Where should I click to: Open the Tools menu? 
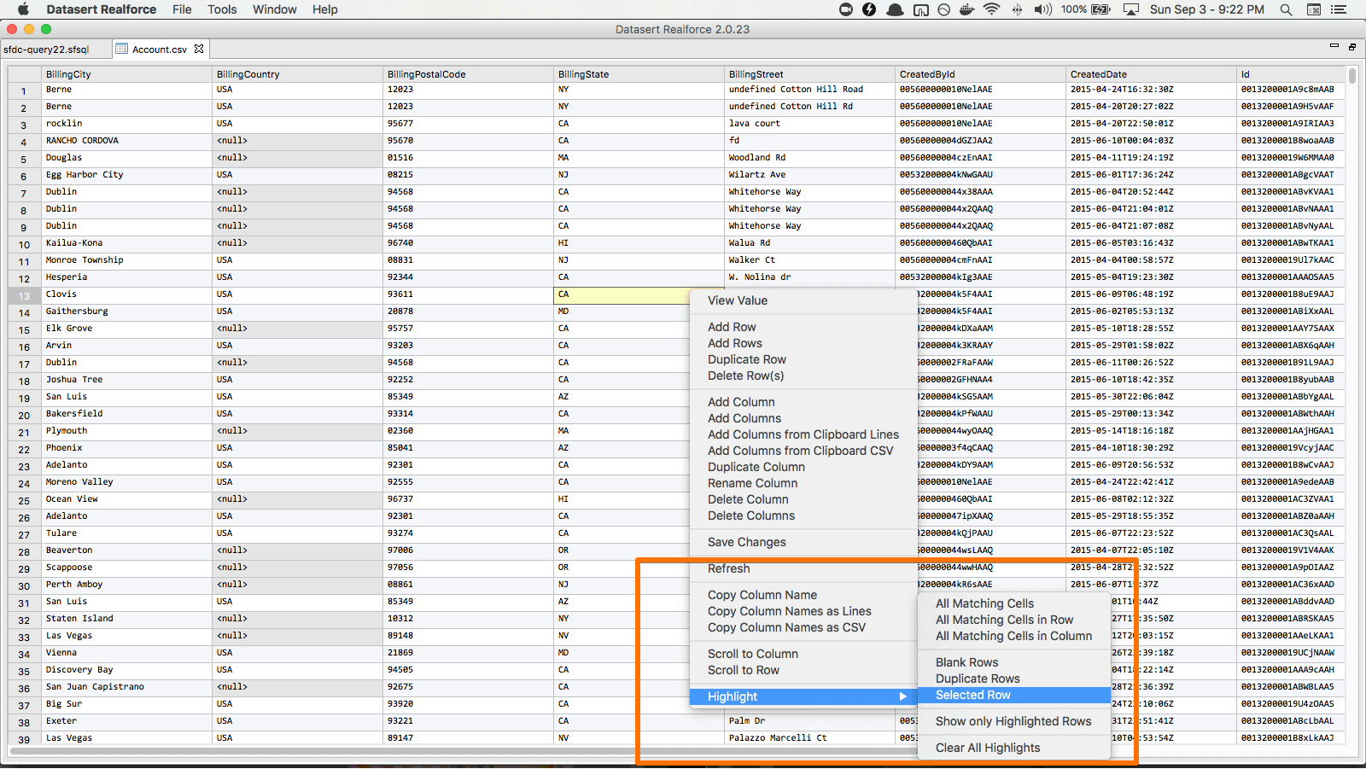click(x=222, y=9)
